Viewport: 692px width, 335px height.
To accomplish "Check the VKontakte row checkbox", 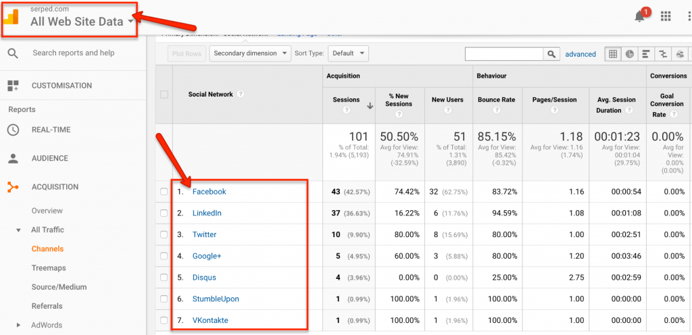I will (164, 320).
